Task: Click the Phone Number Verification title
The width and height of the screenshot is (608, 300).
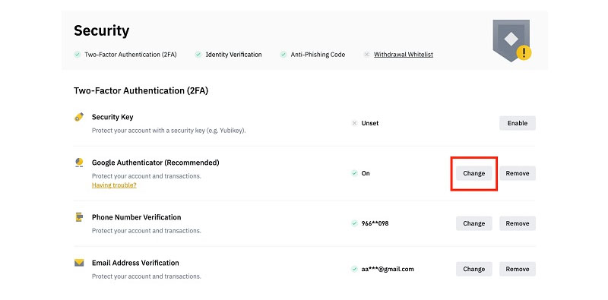Action: [x=137, y=217]
